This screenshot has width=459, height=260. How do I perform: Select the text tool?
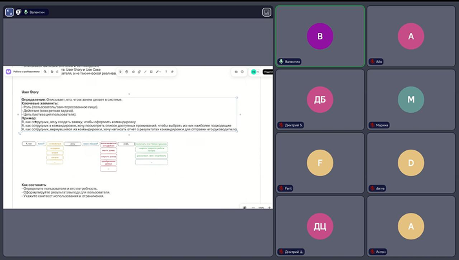click(x=166, y=72)
